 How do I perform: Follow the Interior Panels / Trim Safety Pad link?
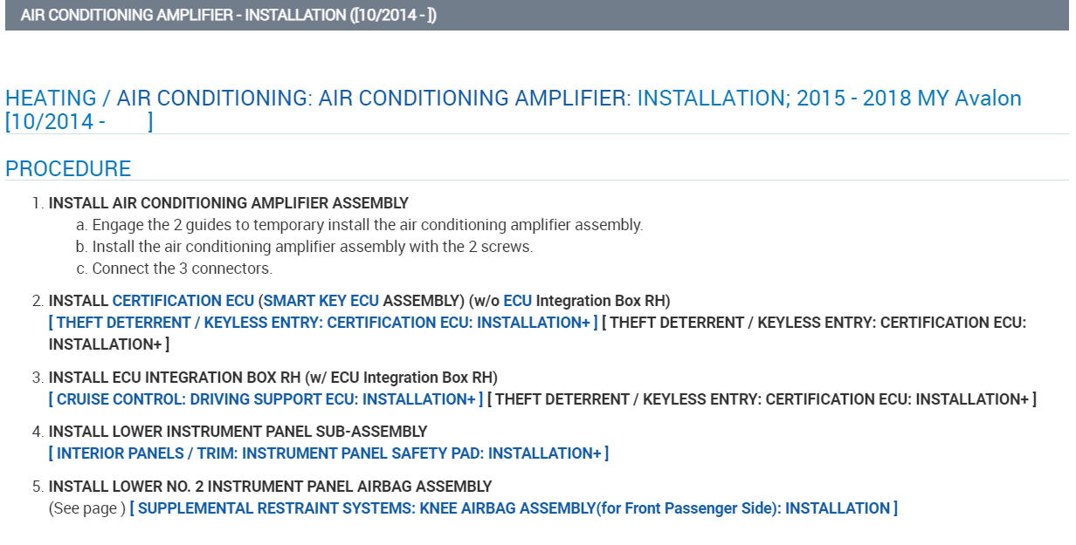tap(328, 453)
